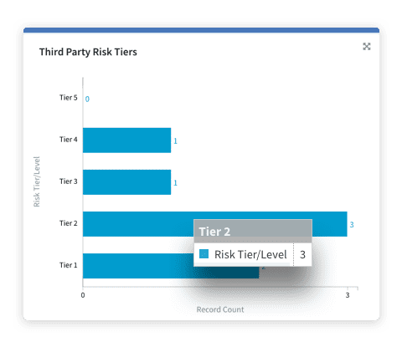Click the Third Party Risk Tiers title
Viewport: 402px width, 347px height.
(x=88, y=52)
